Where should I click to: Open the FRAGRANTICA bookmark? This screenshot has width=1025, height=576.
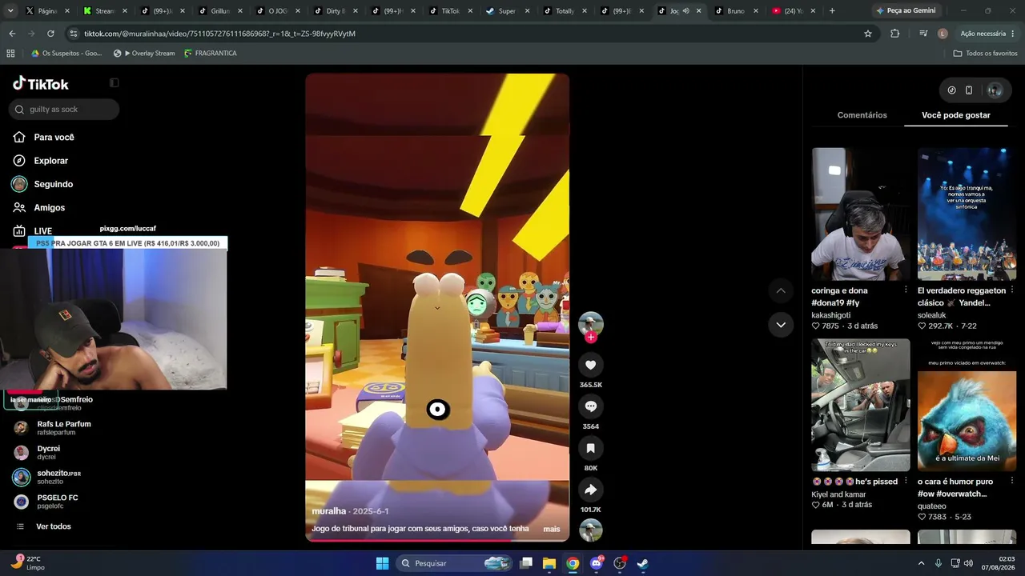coord(211,54)
